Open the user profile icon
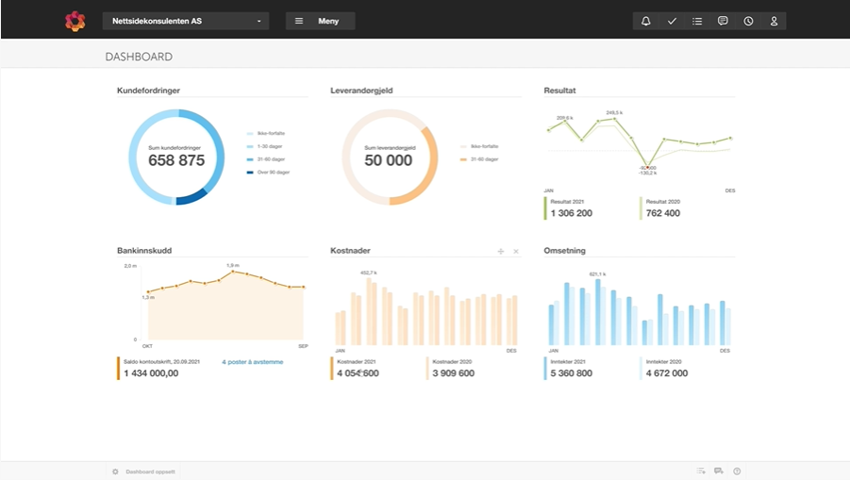 tap(774, 21)
